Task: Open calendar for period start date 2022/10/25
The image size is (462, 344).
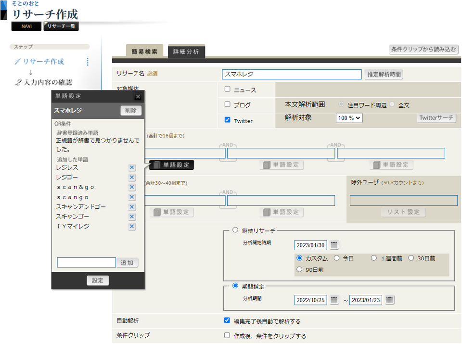Action: point(334,300)
